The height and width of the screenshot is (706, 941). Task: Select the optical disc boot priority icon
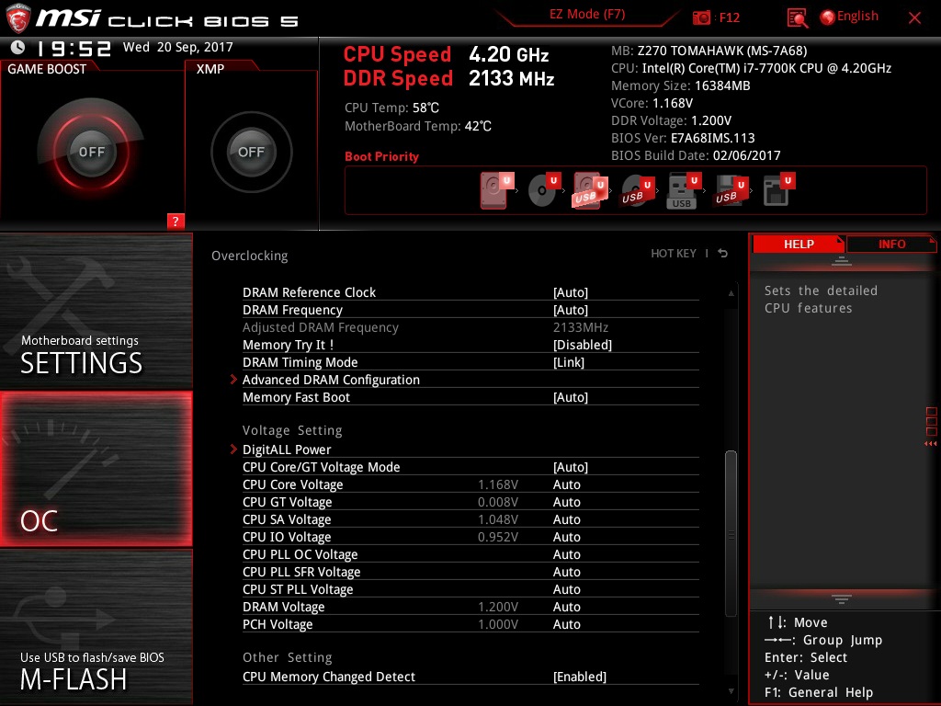542,191
